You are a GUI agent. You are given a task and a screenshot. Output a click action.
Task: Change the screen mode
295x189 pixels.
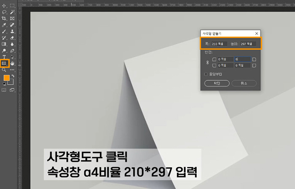click(12, 90)
